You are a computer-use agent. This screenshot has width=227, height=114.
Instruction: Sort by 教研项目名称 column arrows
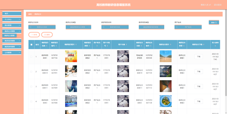(47, 46)
